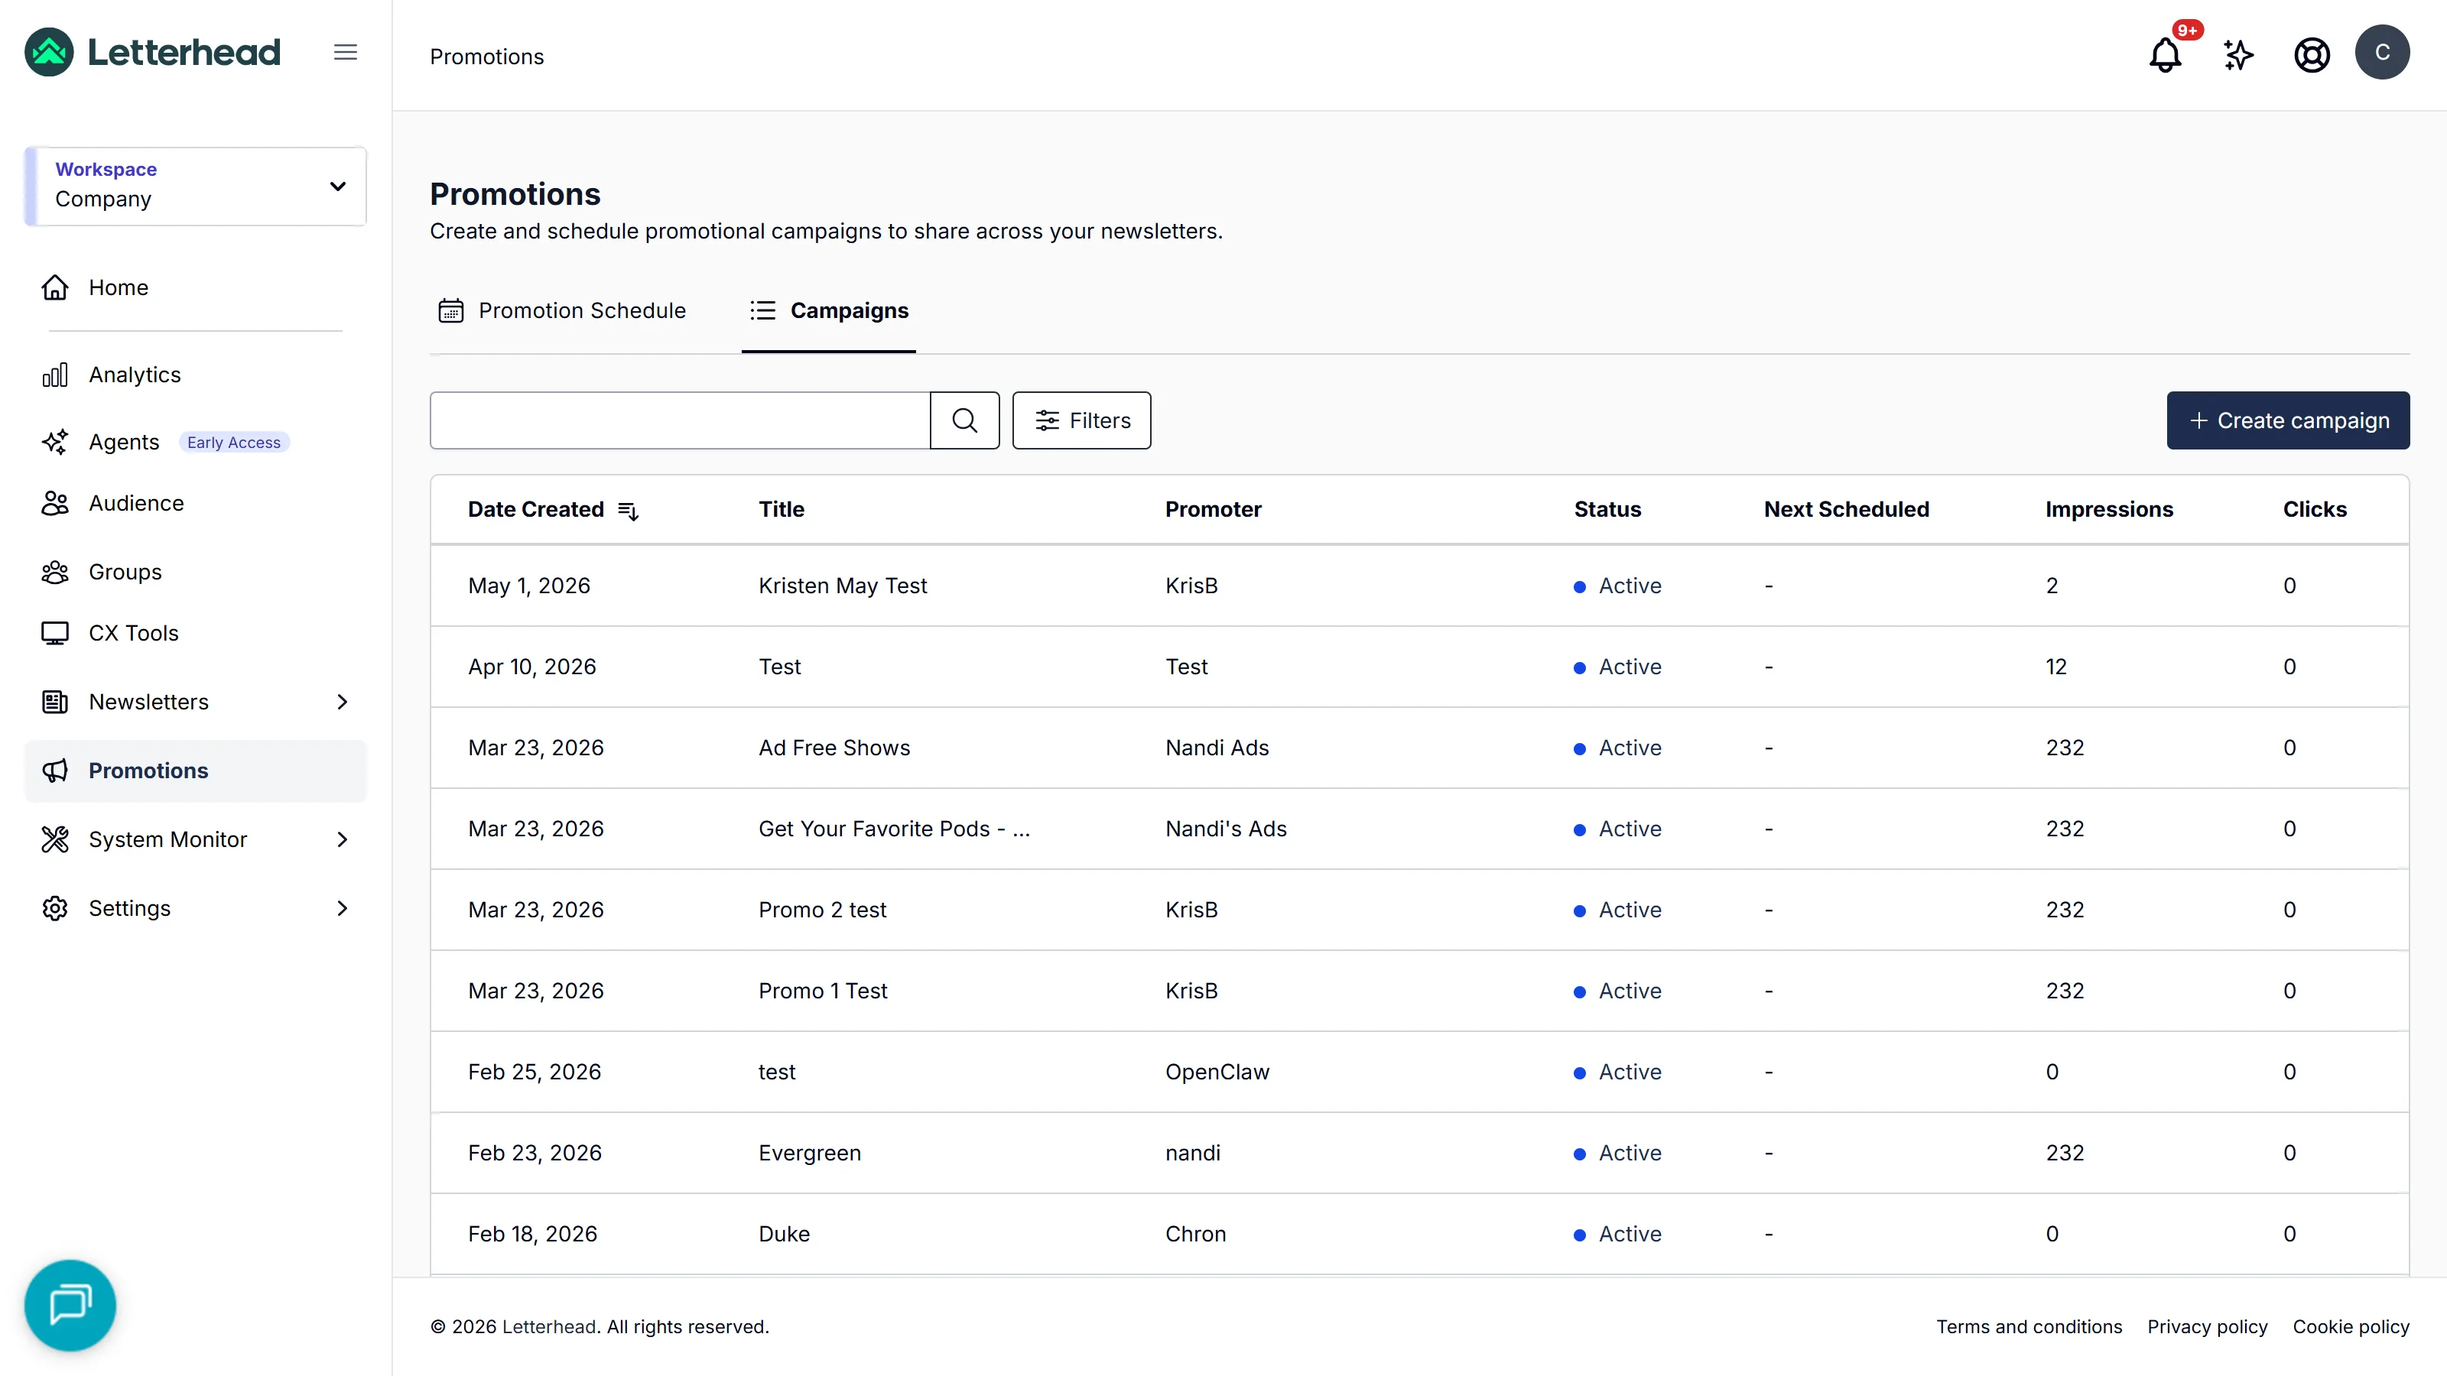Viewport: 2447px width, 1376px height.
Task: Click the Letterhead logo icon
Action: [50, 52]
